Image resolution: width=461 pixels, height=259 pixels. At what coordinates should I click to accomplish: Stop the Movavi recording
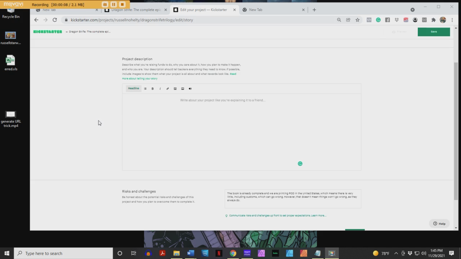(122, 4)
